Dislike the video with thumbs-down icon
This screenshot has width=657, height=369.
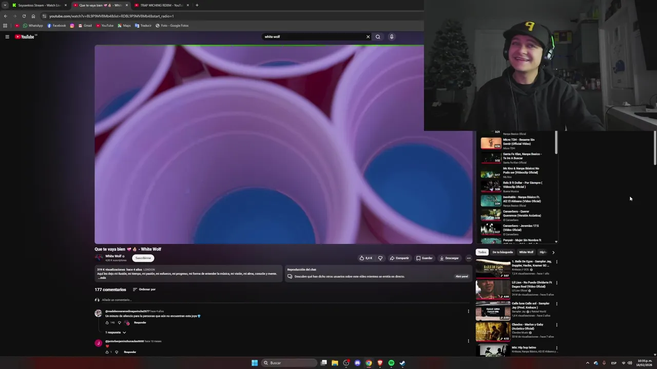[380, 258]
